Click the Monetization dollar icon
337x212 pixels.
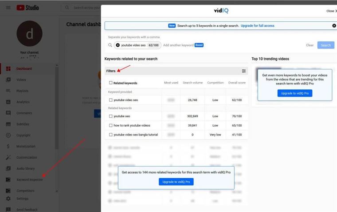click(8, 146)
